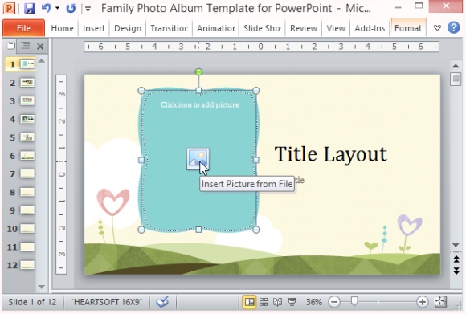Click the 36% zoom level

pyautogui.click(x=314, y=302)
